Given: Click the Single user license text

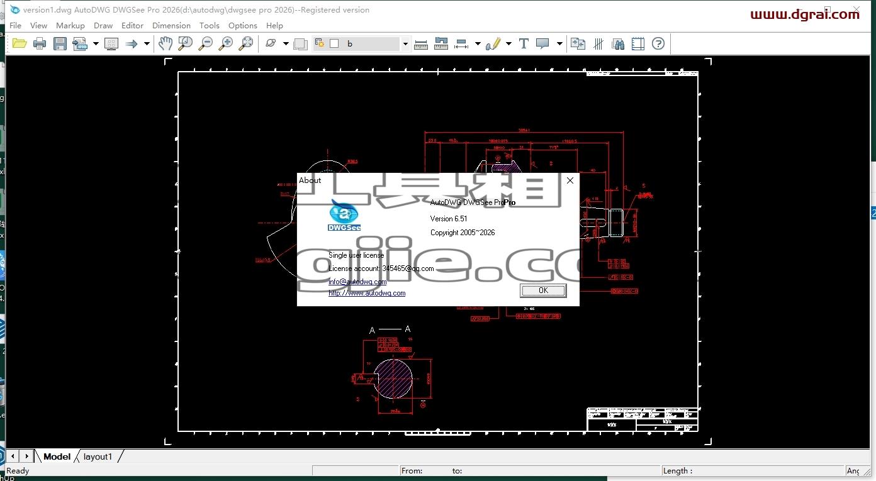Looking at the screenshot, I should tap(356, 255).
